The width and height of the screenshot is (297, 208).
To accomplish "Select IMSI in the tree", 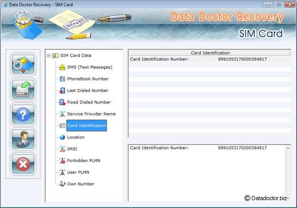I will (72, 149).
